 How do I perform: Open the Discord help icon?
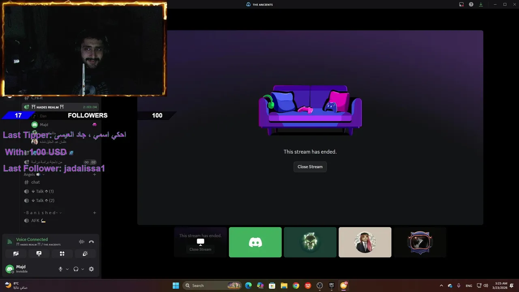pyautogui.click(x=471, y=4)
